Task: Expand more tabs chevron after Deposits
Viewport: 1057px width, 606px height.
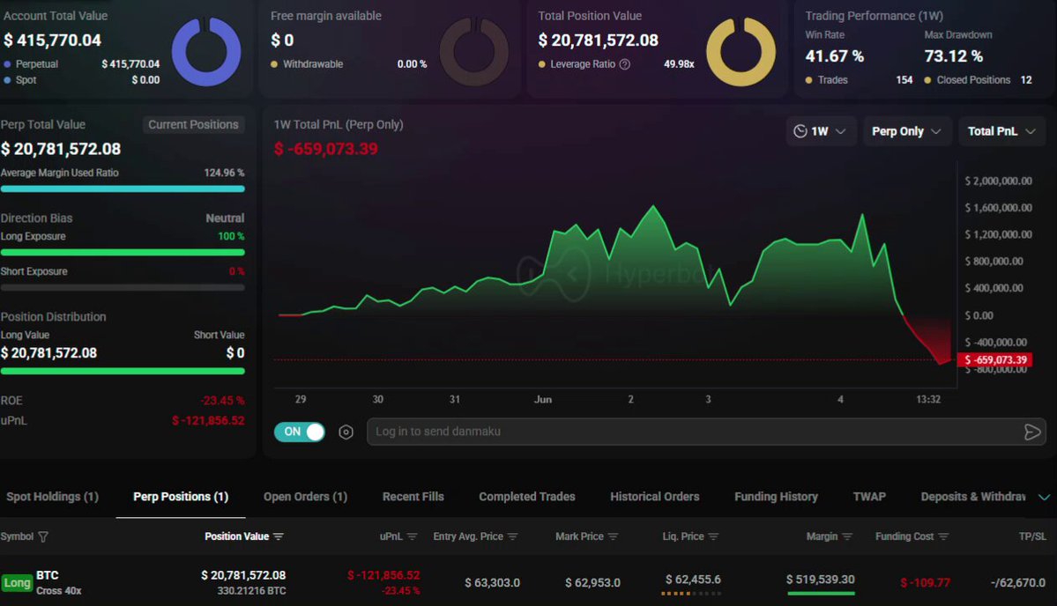Action: pos(1044,497)
